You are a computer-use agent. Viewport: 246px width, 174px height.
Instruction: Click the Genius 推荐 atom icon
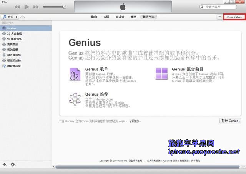click(75, 99)
